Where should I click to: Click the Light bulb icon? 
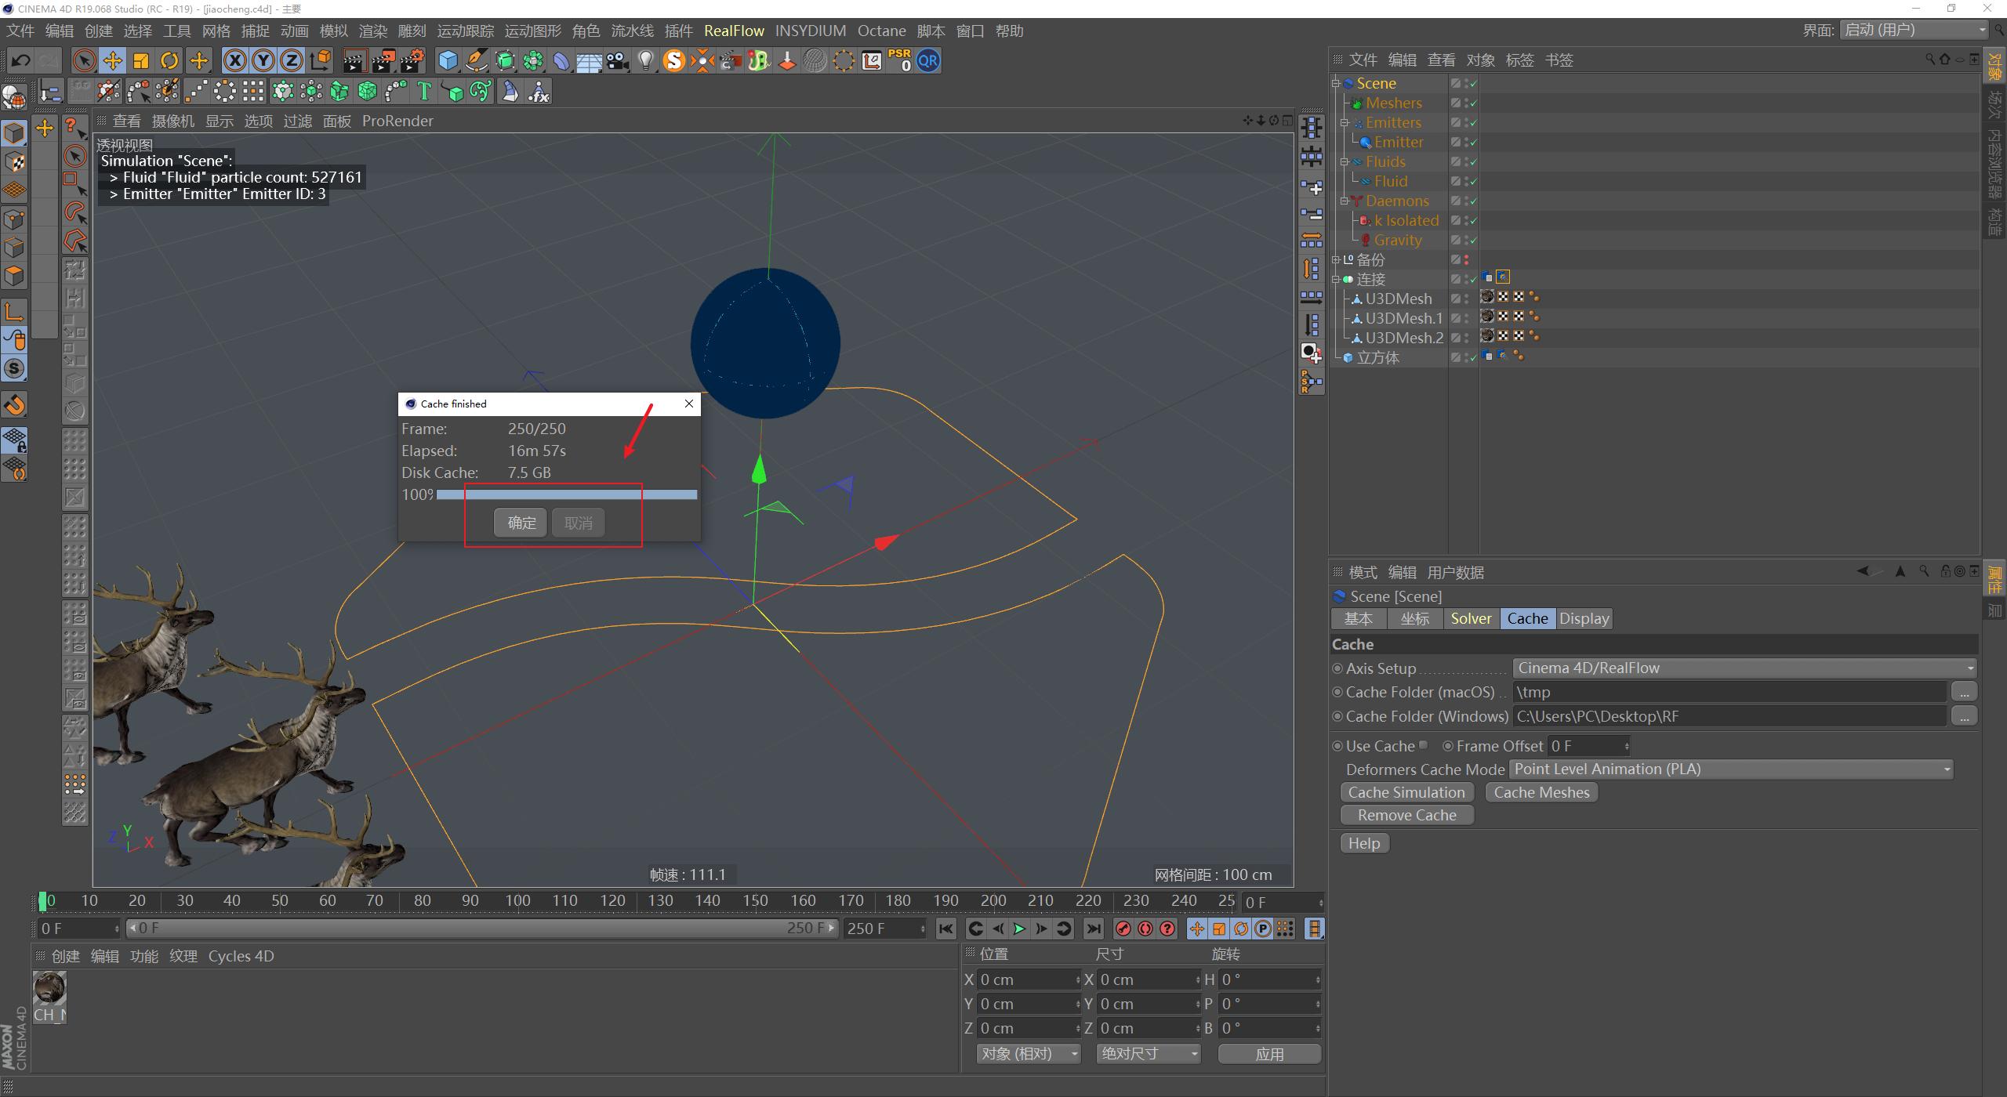point(645,60)
